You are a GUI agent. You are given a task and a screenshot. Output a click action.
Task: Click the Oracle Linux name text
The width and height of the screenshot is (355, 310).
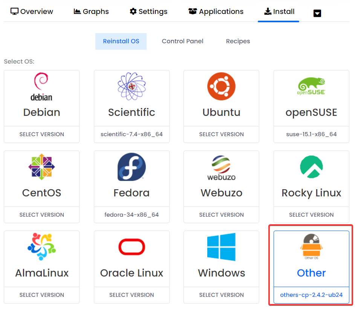click(132, 273)
